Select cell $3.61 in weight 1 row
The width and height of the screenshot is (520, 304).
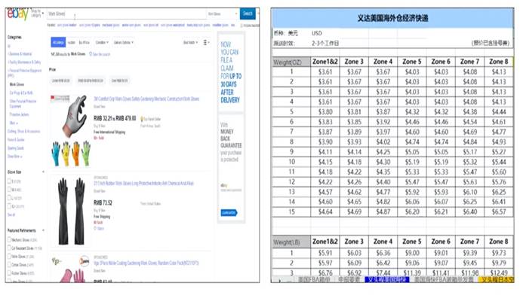325,71
